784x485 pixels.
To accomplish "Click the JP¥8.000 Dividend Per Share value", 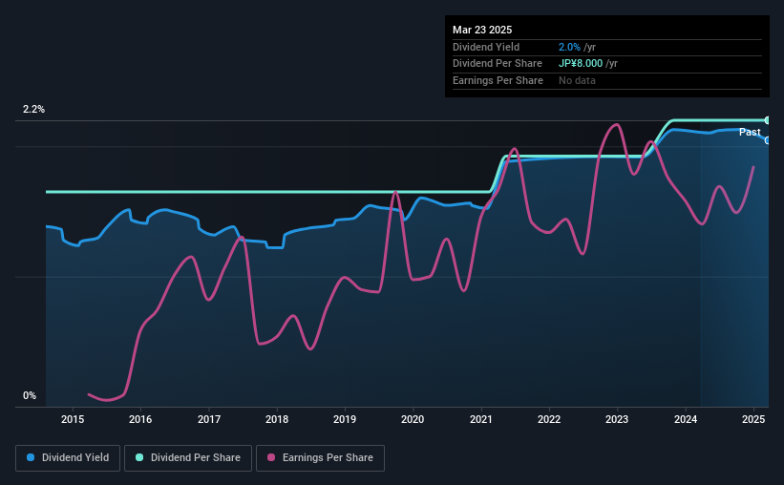I will (581, 64).
